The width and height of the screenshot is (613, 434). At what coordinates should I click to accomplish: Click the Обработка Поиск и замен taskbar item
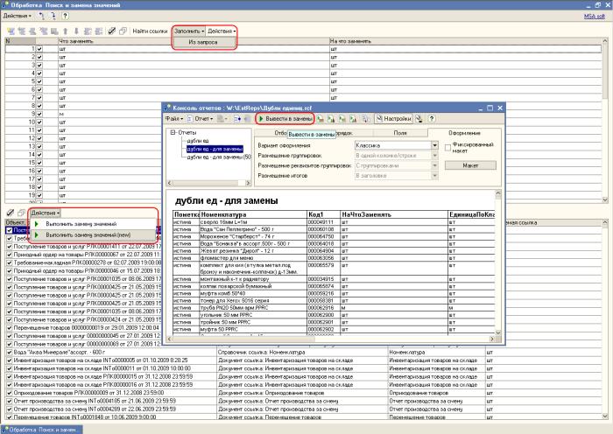point(42,430)
